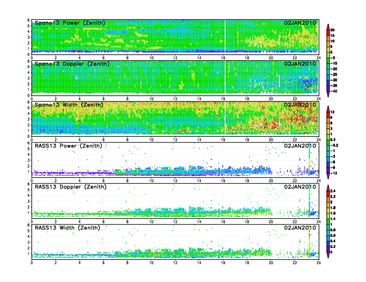Click the 'Spano13 Width (Zenith)' panel title

[x=69, y=105]
